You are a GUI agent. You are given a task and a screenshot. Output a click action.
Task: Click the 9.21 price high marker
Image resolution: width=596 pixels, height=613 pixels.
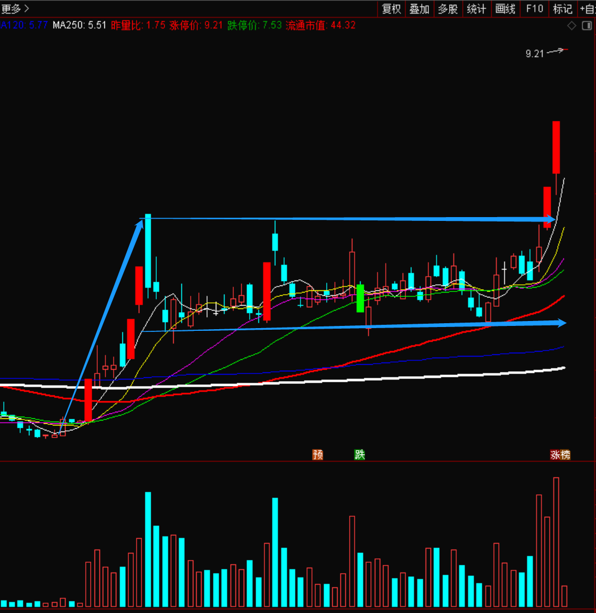point(535,54)
